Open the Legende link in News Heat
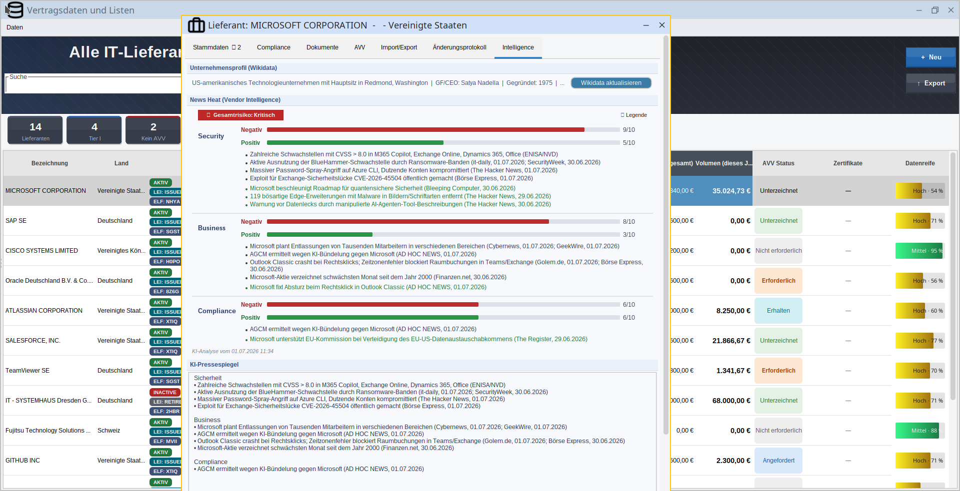Image resolution: width=960 pixels, height=491 pixels. pyautogui.click(x=633, y=115)
